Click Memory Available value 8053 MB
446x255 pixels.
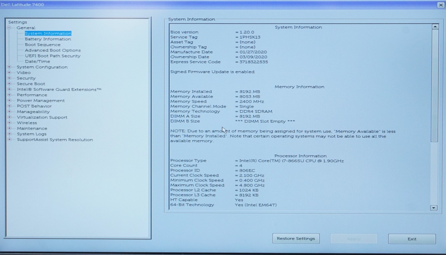point(250,97)
